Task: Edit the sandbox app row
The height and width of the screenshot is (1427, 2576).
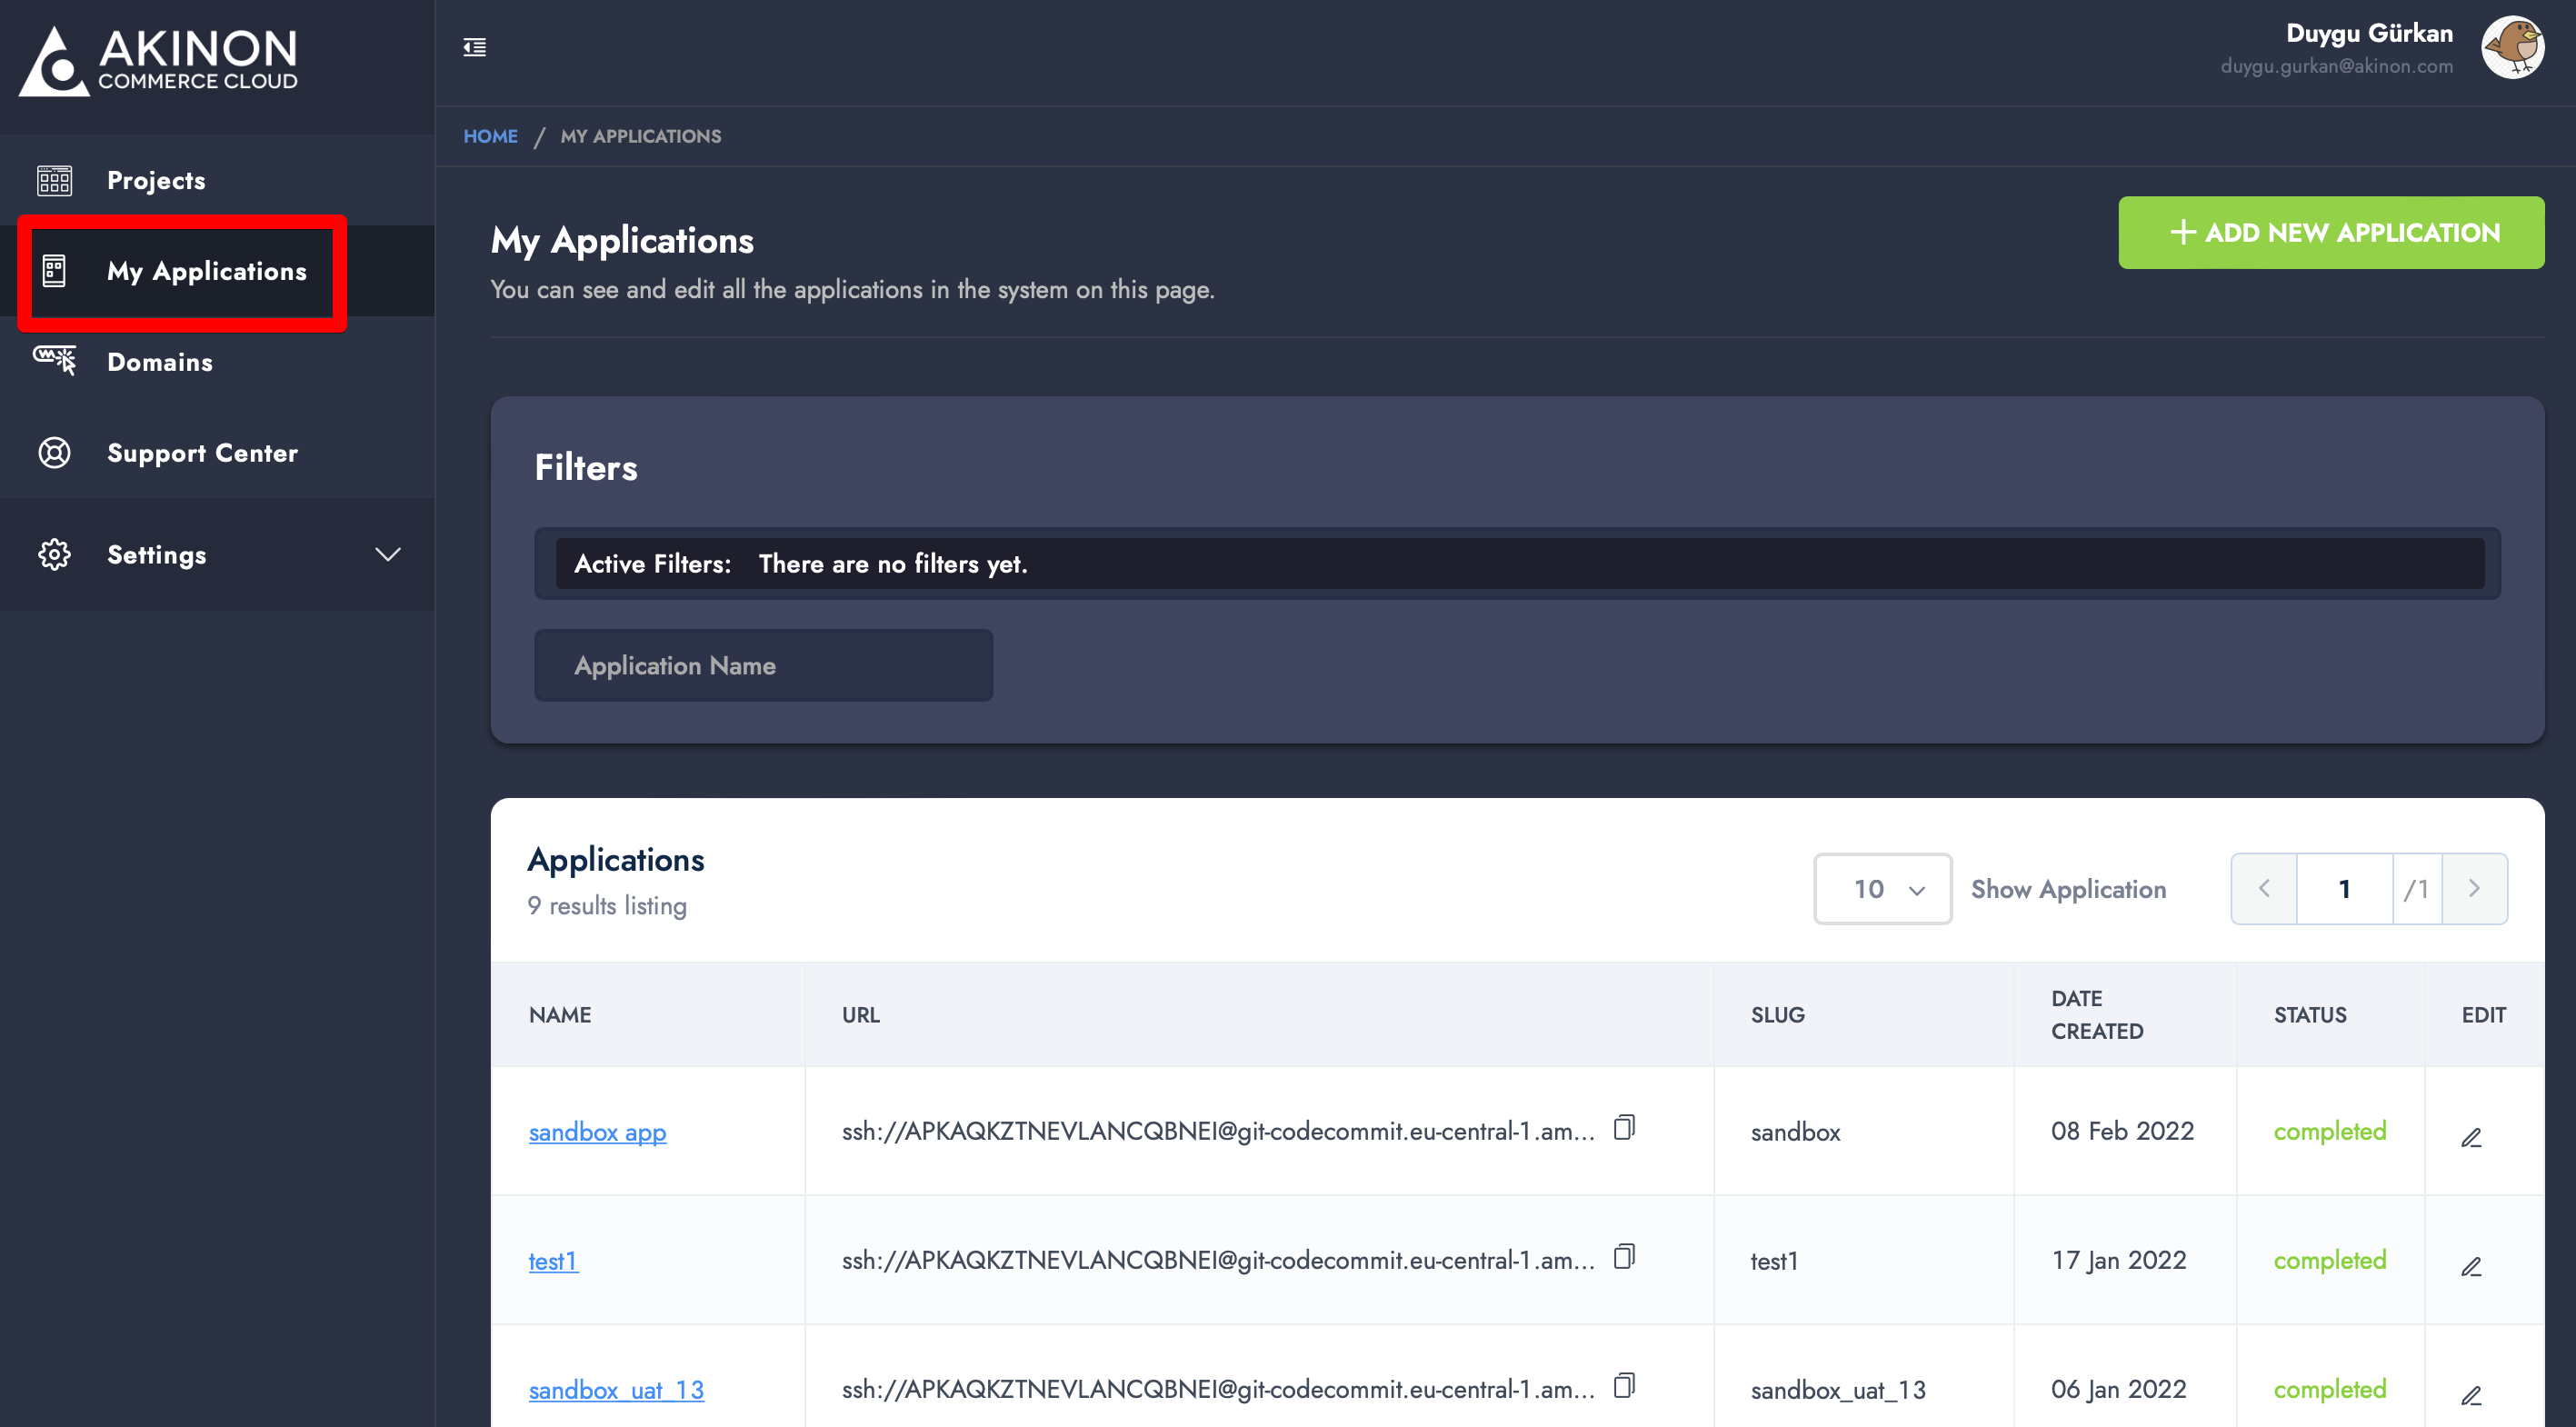Action: tap(2471, 1138)
